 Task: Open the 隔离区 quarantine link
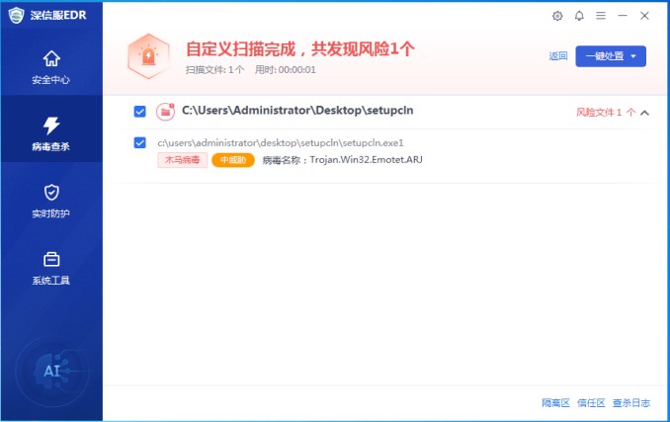[555, 403]
